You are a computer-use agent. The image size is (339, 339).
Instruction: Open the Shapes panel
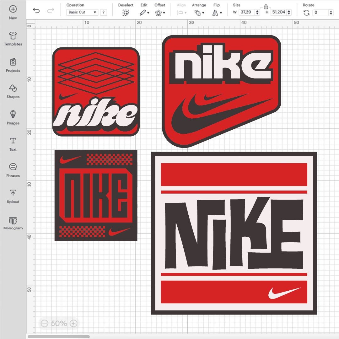[13, 91]
